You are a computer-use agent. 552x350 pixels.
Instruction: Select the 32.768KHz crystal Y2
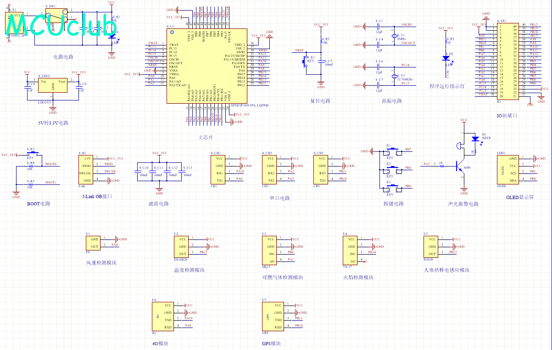pos(394,76)
